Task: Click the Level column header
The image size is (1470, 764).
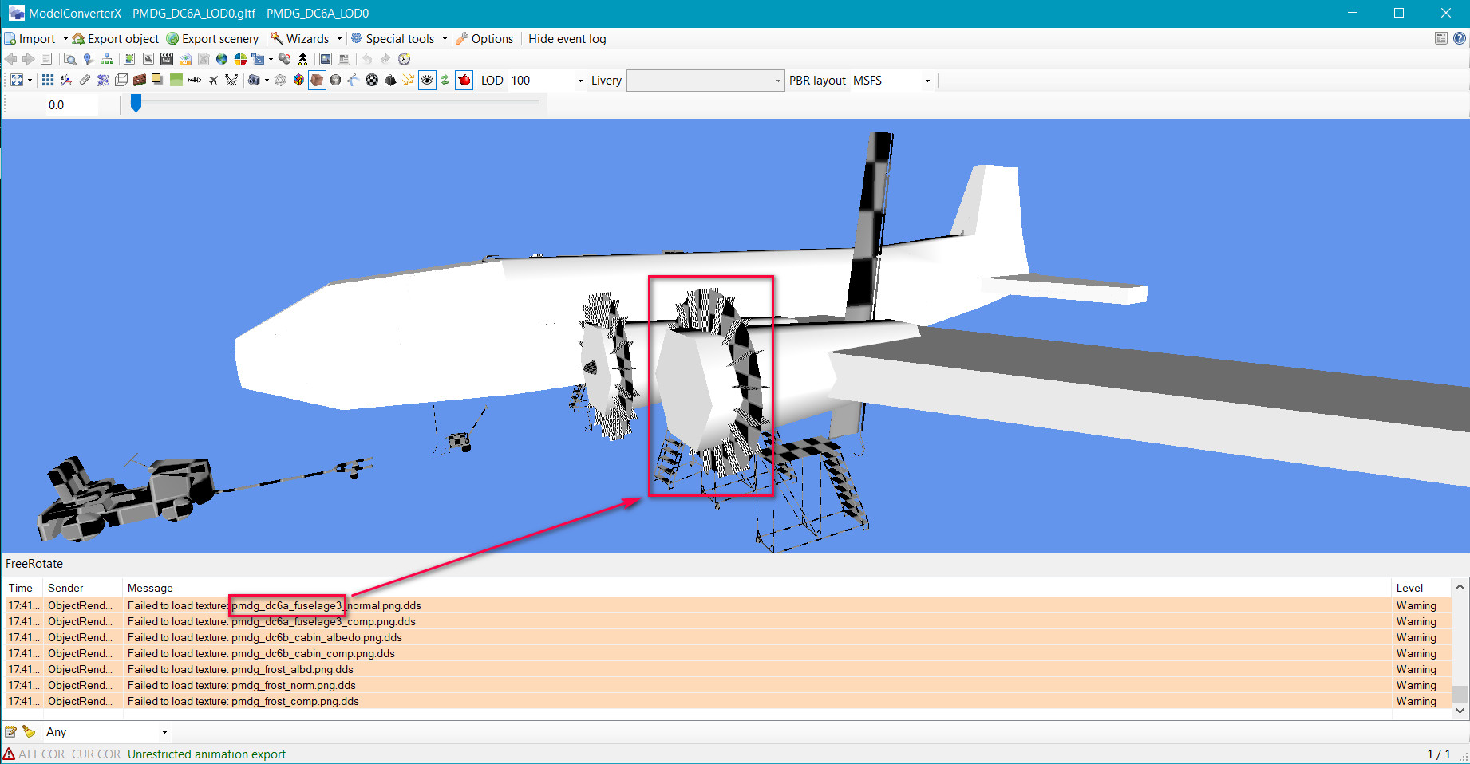Action: [1421, 588]
